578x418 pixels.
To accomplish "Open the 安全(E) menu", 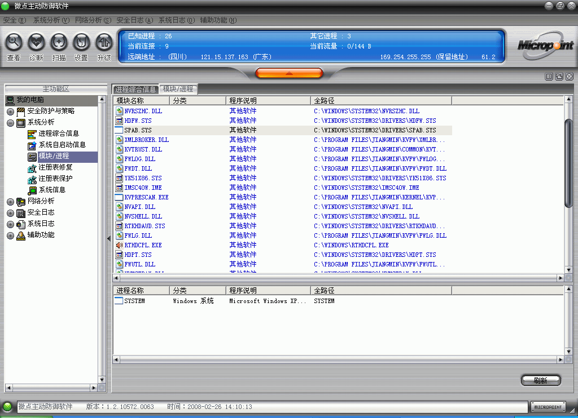I will click(x=15, y=20).
